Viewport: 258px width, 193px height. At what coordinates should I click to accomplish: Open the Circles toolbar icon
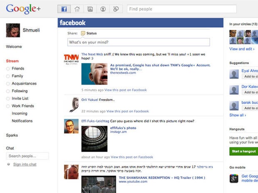tap(116, 9)
